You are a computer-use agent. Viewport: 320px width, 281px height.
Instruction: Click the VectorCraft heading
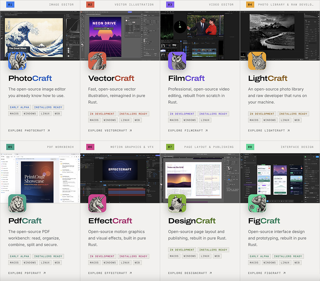click(111, 78)
